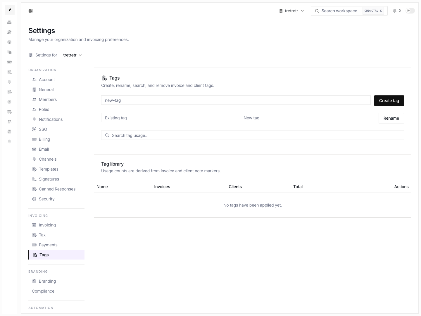421x316 pixels.
Task: Open Account settings
Action: coord(56,80)
